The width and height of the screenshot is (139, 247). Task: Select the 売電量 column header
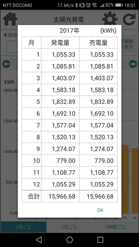point(99,43)
